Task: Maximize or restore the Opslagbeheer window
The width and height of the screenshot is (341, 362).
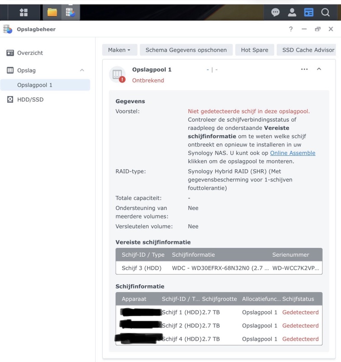Action: 318,29
